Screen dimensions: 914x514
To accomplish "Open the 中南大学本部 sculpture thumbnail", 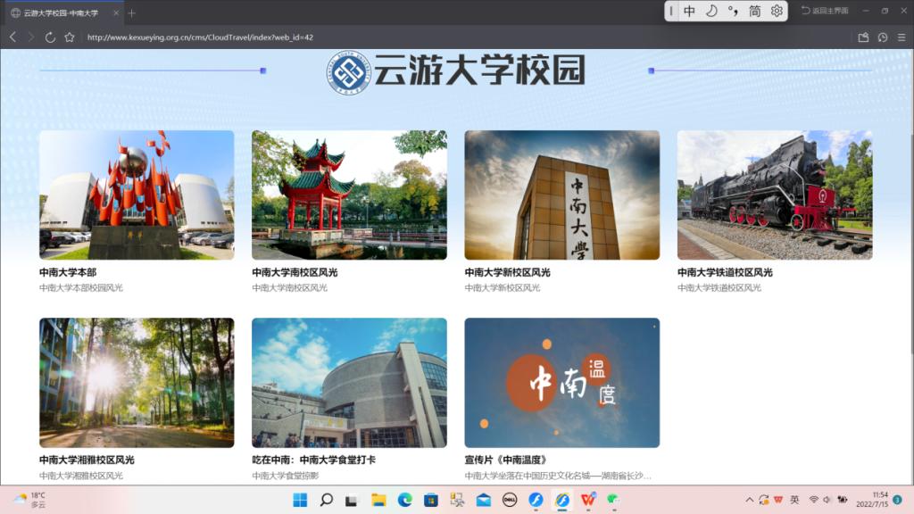I will (x=137, y=195).
